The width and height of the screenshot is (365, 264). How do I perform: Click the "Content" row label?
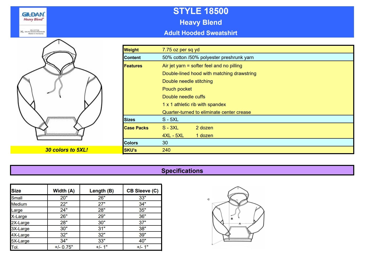[x=132, y=58]
